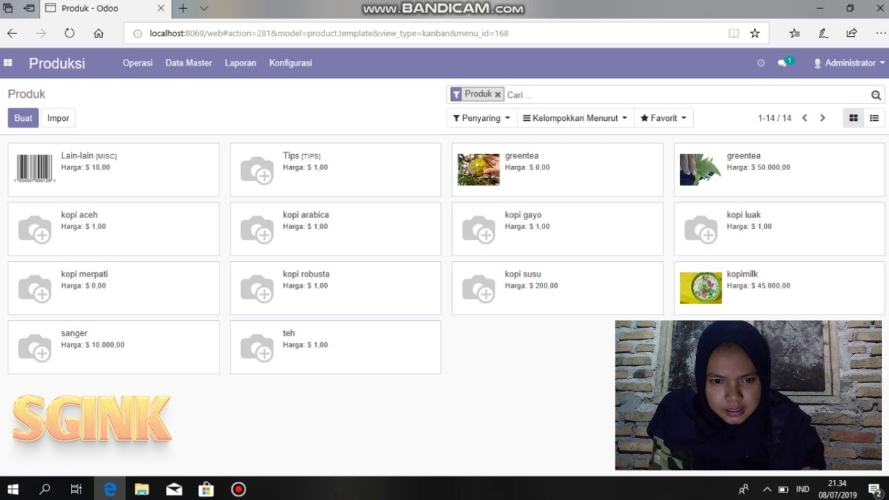Close the Produk - Odoo tab
Screen dimensions: 889x500
click(x=160, y=8)
